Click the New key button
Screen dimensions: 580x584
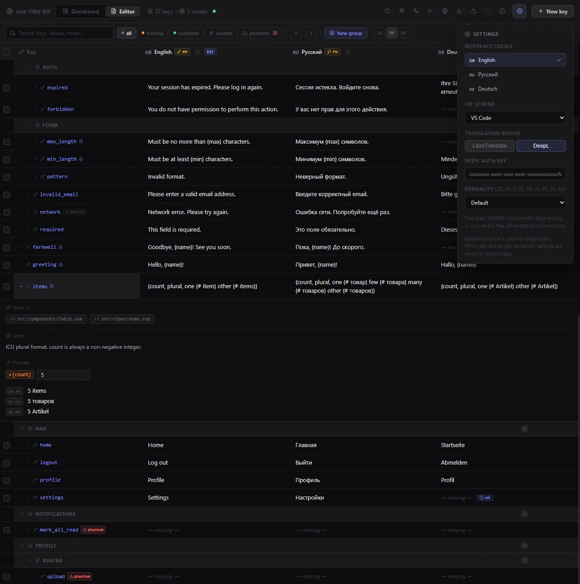pyautogui.click(x=553, y=11)
